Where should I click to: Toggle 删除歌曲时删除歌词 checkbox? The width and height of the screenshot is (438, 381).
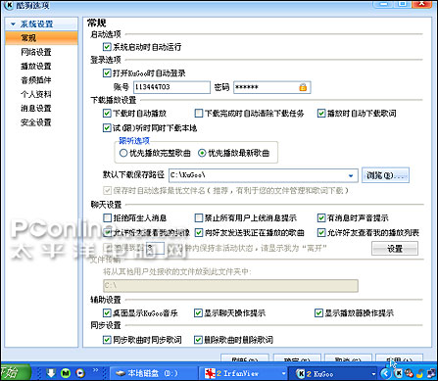(198, 340)
